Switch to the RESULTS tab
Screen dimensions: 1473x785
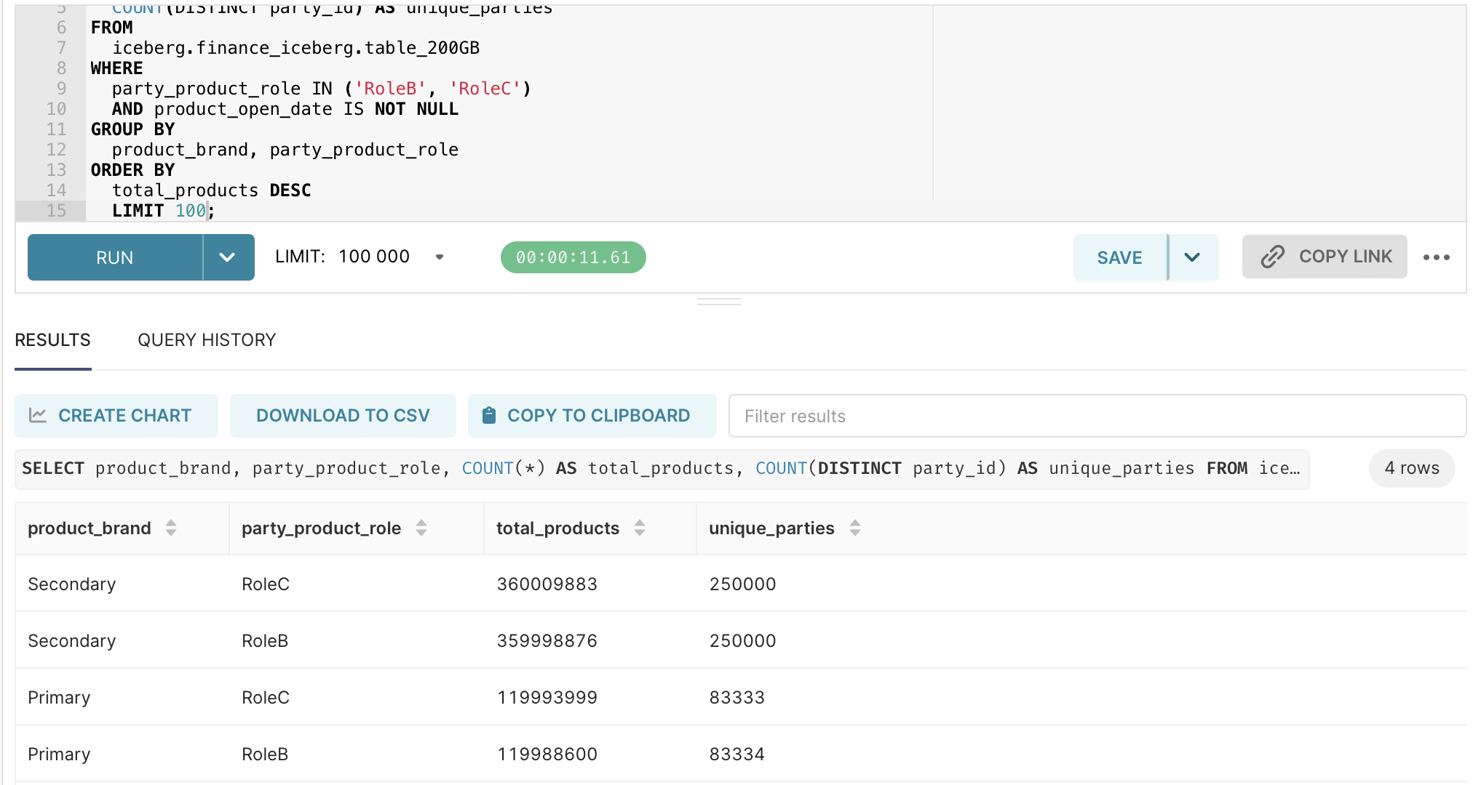point(53,340)
